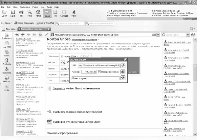Viewport: 197px width, 140px height.
Task: Open Google search engine dropdown
Action: 188,35
